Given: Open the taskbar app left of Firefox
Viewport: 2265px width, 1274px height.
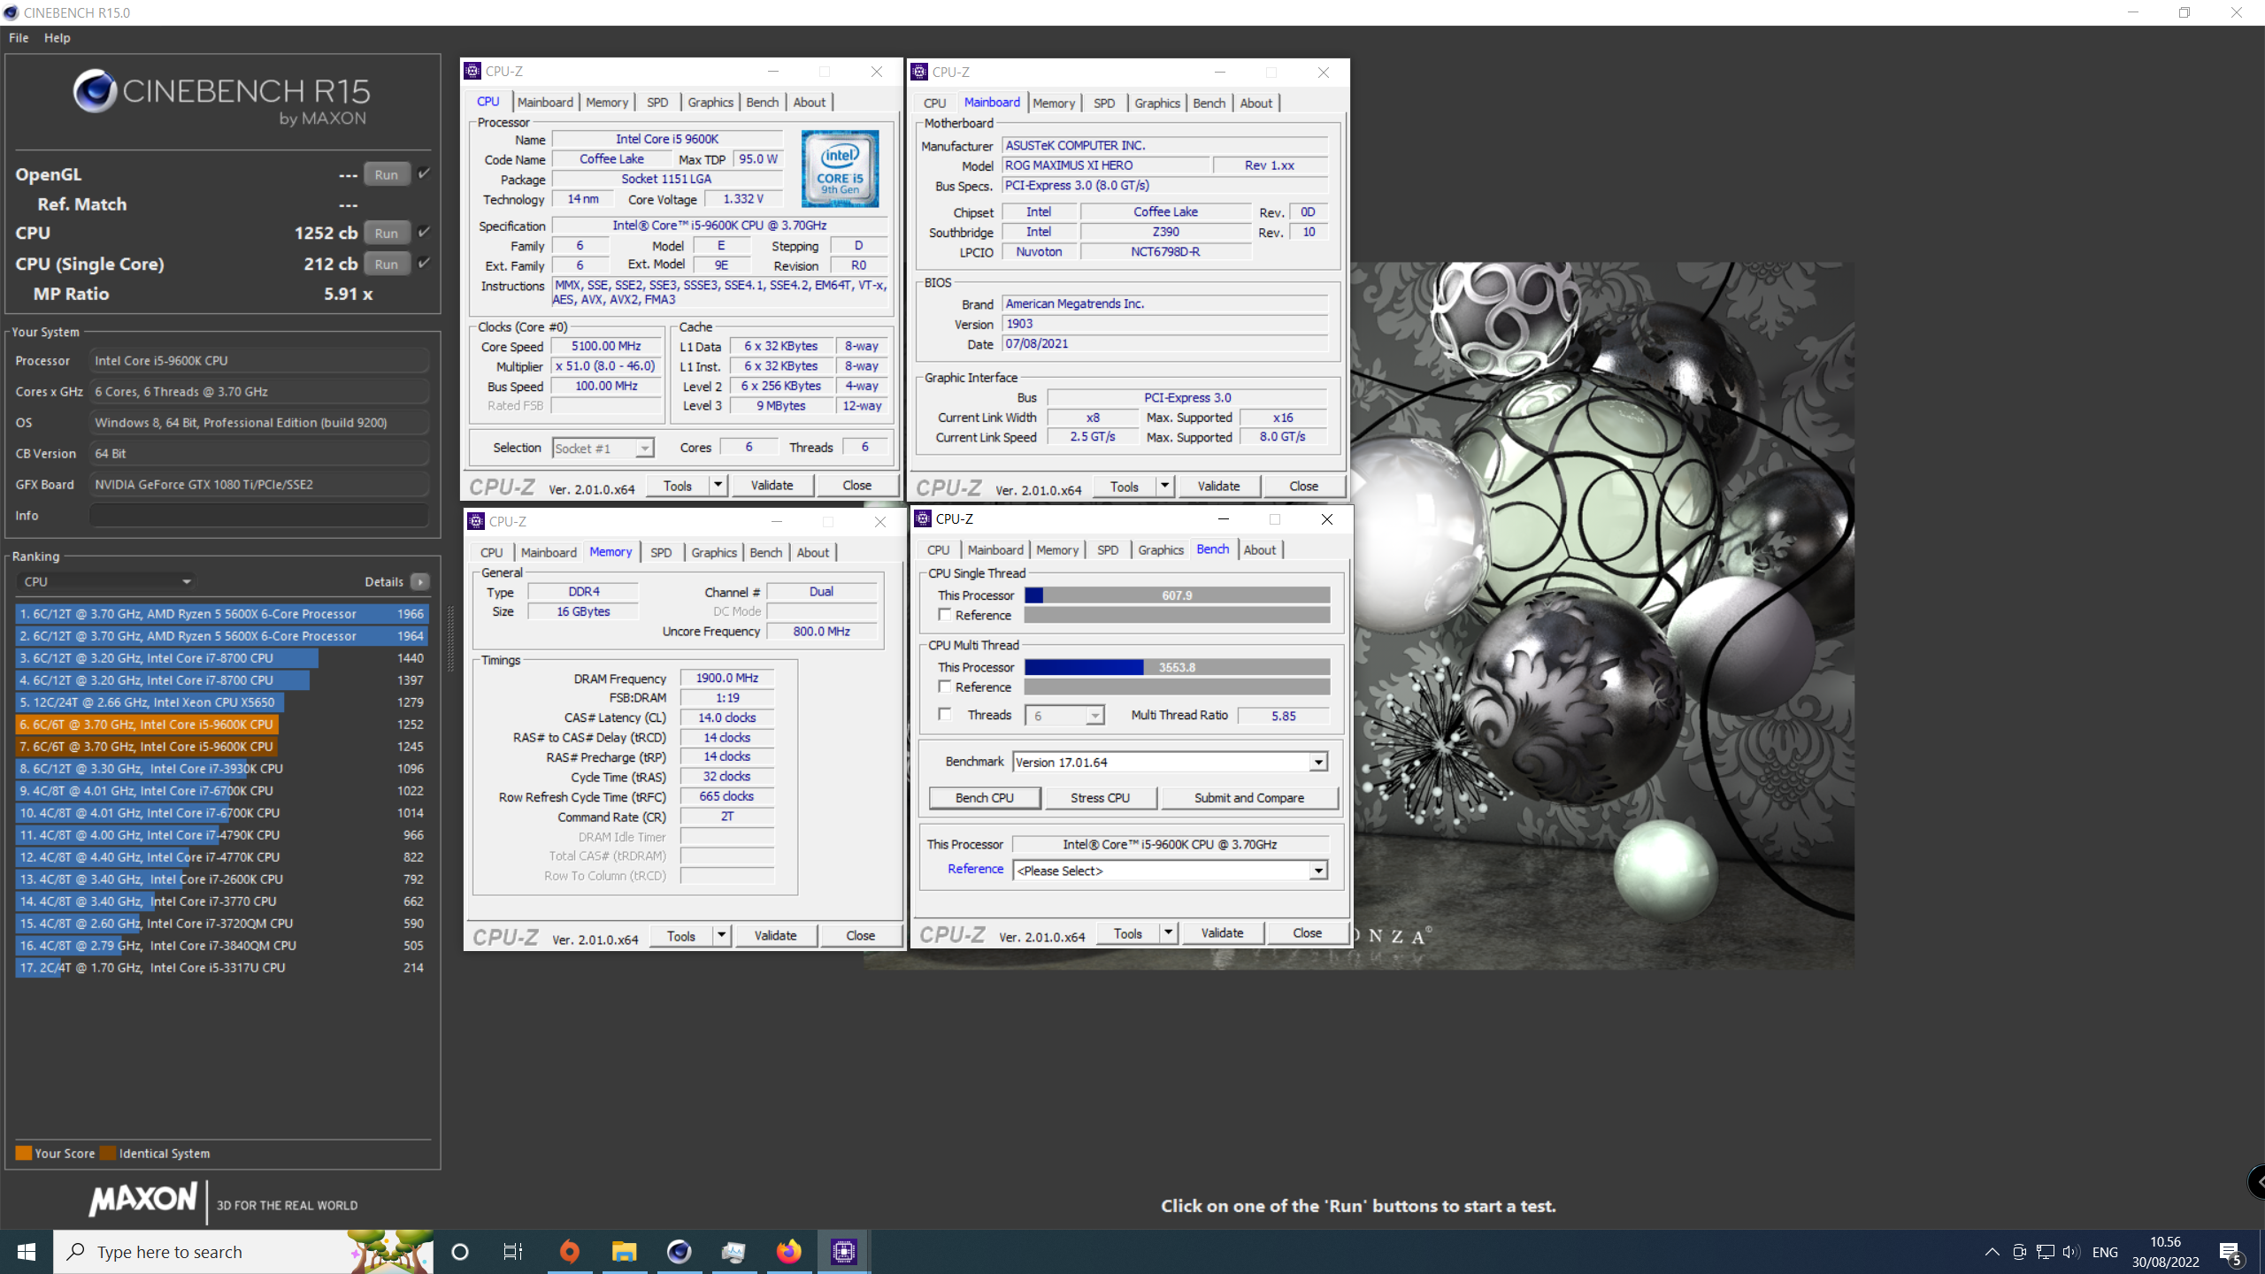Looking at the screenshot, I should [x=733, y=1252].
